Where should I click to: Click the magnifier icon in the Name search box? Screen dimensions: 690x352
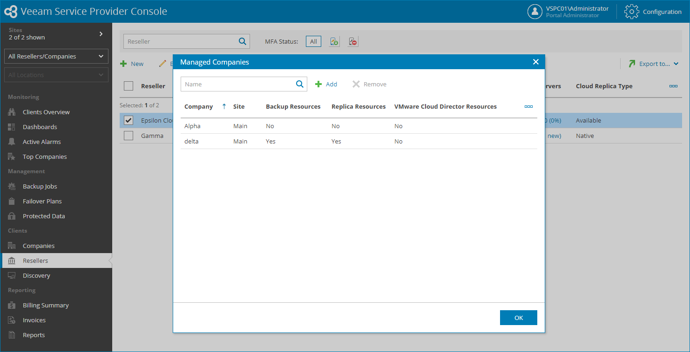[x=299, y=84]
